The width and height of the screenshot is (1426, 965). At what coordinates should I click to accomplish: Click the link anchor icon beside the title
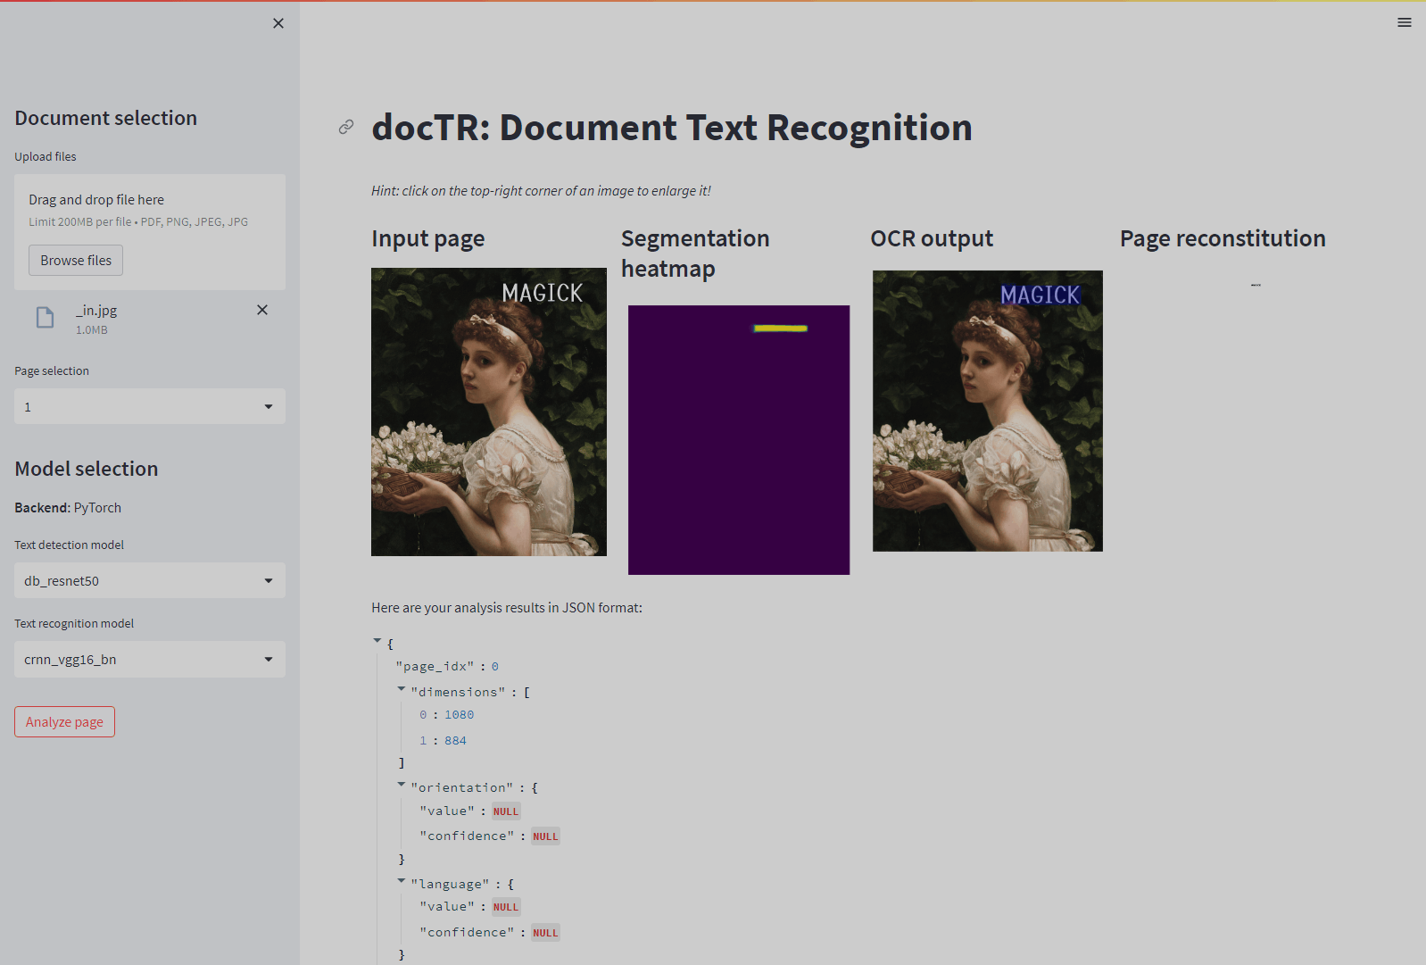point(346,127)
